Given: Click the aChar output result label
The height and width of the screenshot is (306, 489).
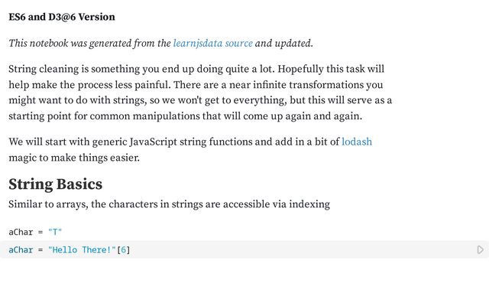Looking at the screenshot, I should point(21,232).
